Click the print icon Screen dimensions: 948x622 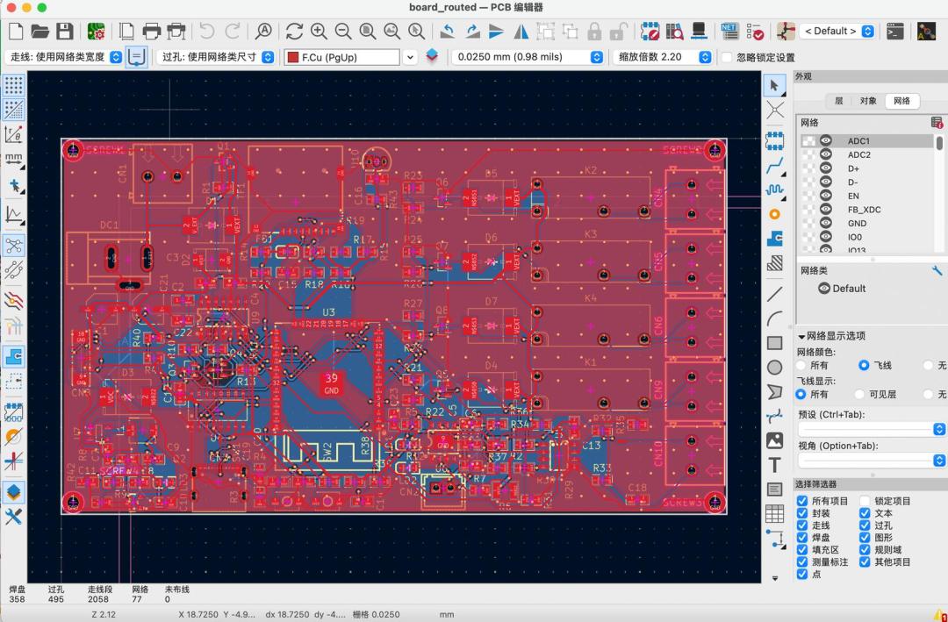tap(151, 31)
